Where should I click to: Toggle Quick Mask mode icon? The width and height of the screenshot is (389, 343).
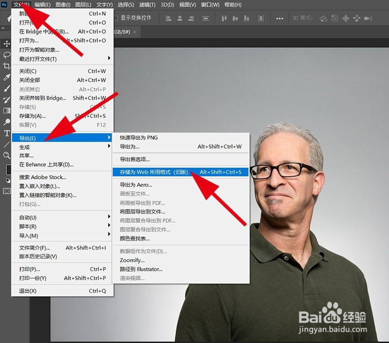pos(7,191)
